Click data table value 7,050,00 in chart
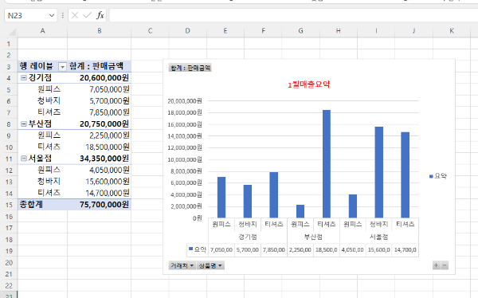 tap(221, 250)
